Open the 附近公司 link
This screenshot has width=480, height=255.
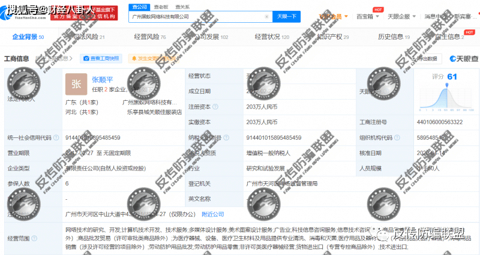pos(213,214)
